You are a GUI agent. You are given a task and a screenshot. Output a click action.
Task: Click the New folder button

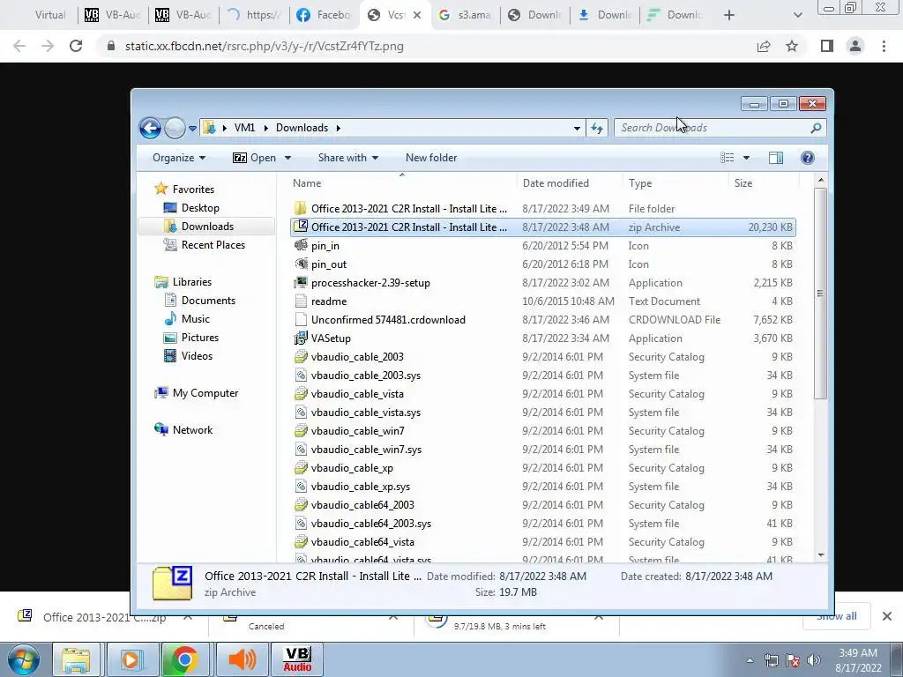[x=430, y=158]
